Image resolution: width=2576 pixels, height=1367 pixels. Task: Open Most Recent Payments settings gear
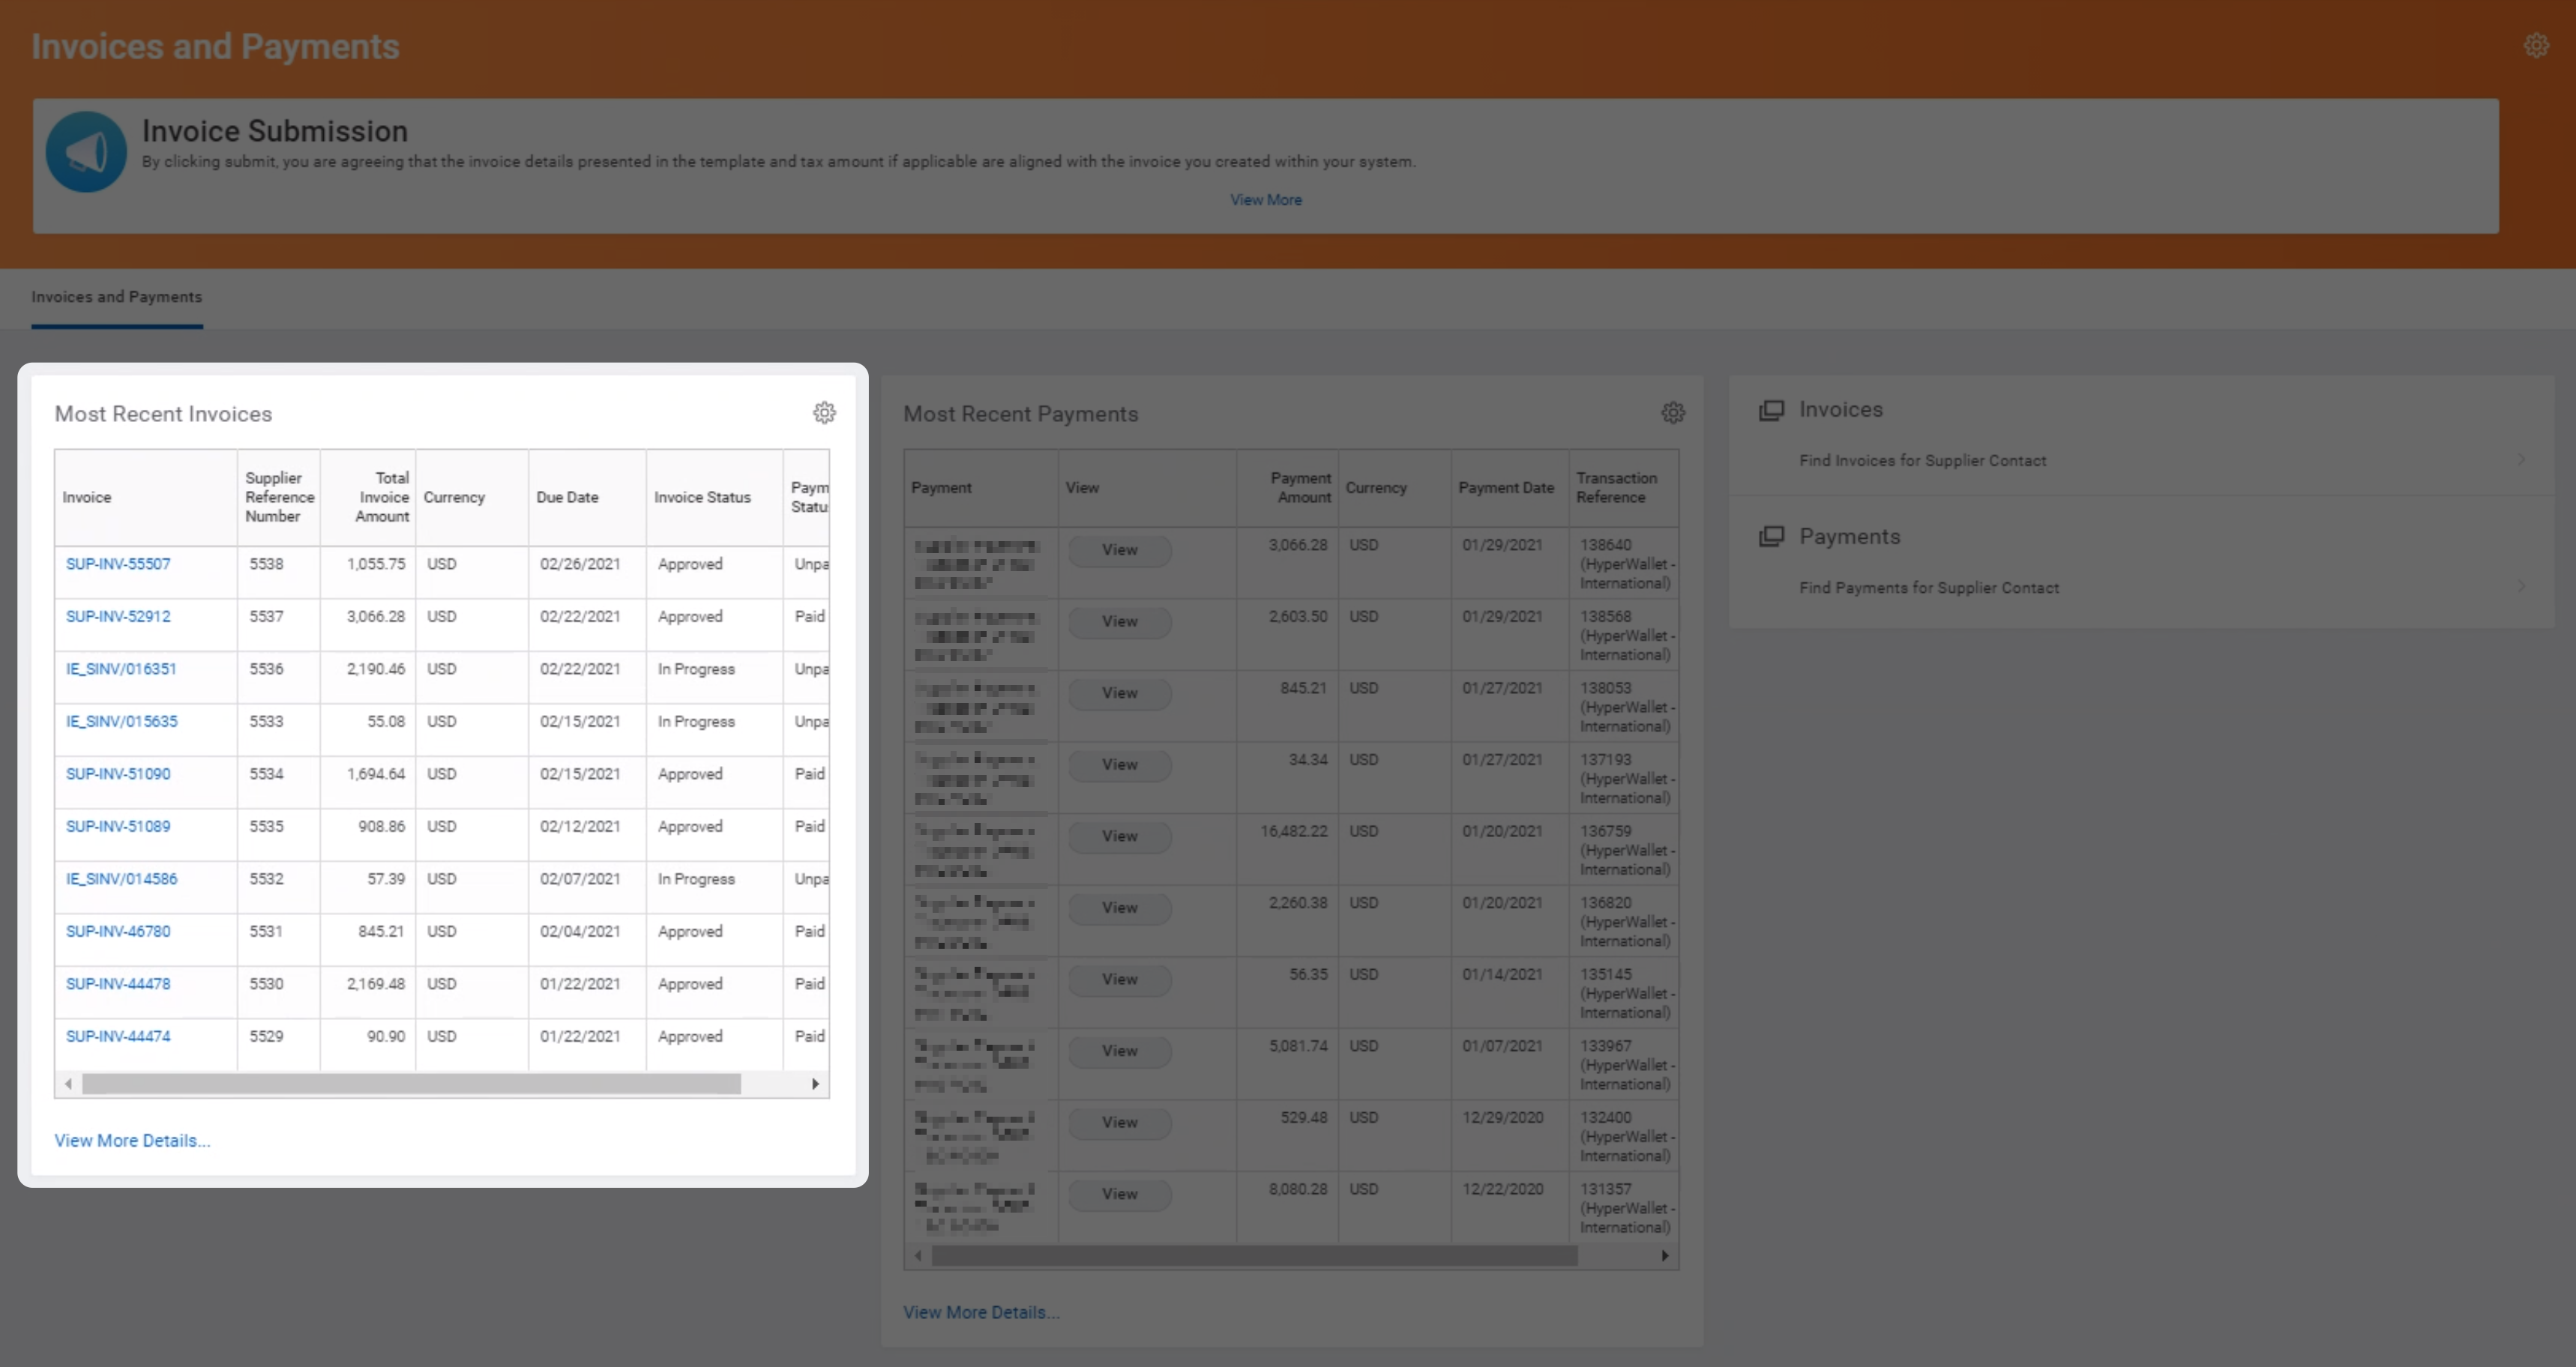click(x=1672, y=413)
